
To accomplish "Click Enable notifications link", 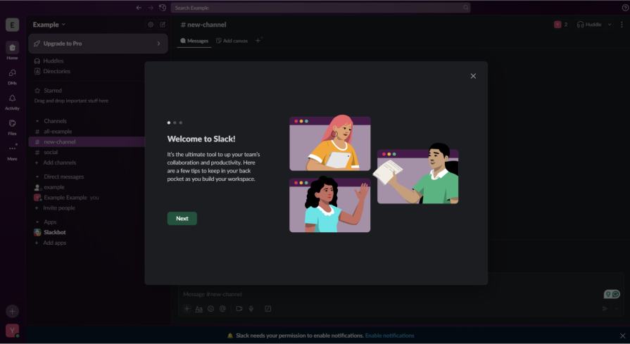I will pyautogui.click(x=389, y=336).
